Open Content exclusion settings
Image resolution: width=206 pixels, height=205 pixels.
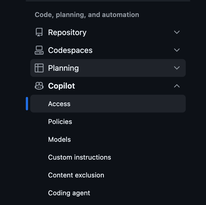tap(76, 175)
